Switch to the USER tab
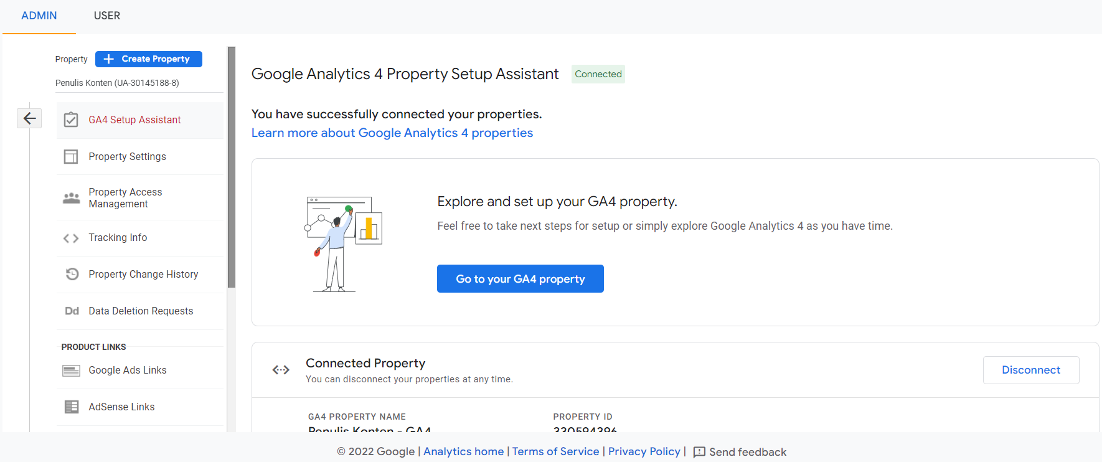The width and height of the screenshot is (1102, 462). pyautogui.click(x=107, y=16)
